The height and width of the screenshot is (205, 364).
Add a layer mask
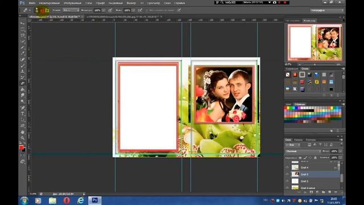coord(311,192)
